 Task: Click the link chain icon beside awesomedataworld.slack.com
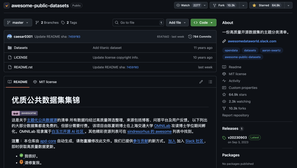(224, 41)
